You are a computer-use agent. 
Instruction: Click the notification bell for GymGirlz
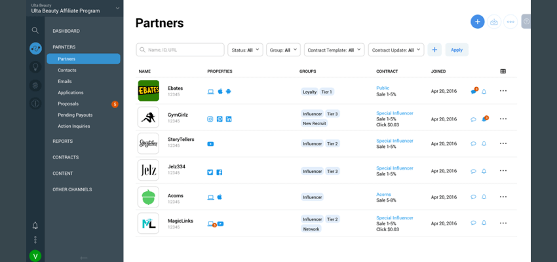pyautogui.click(x=484, y=119)
